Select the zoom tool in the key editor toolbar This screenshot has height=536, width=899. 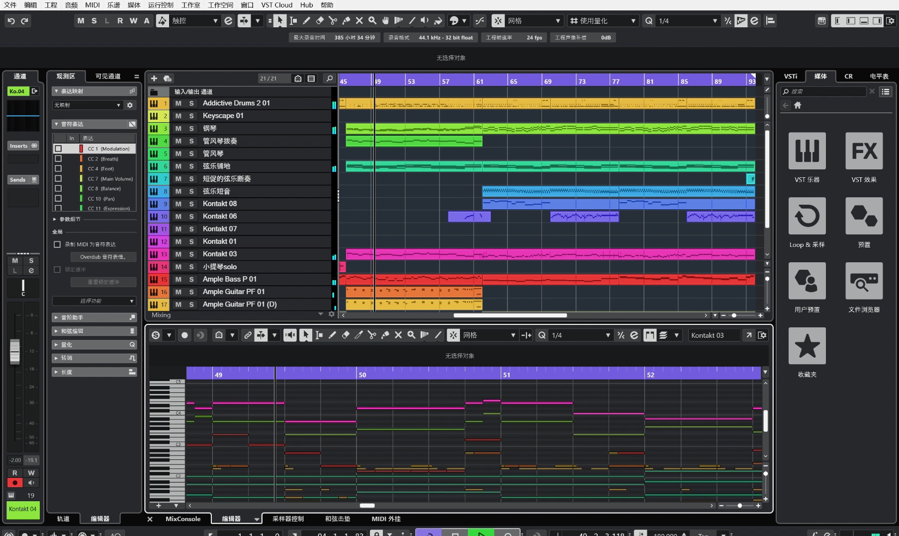click(411, 335)
